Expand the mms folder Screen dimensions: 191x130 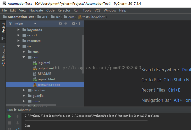click(24, 101)
